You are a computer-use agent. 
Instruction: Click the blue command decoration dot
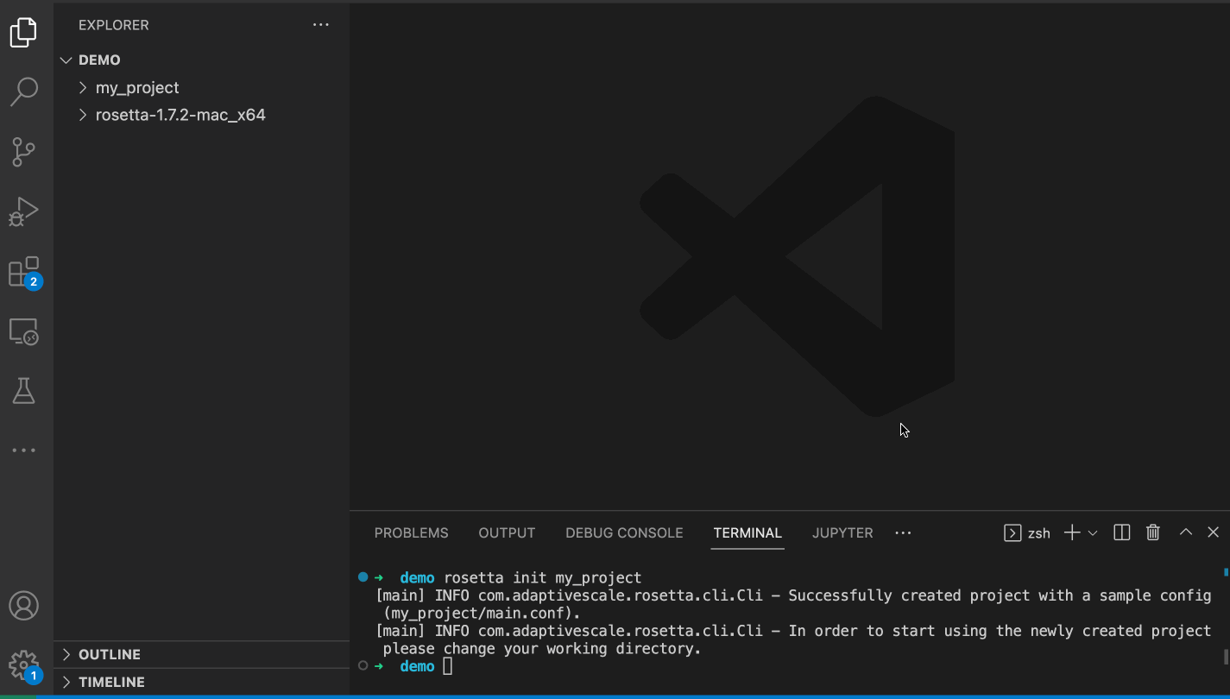pos(363,577)
